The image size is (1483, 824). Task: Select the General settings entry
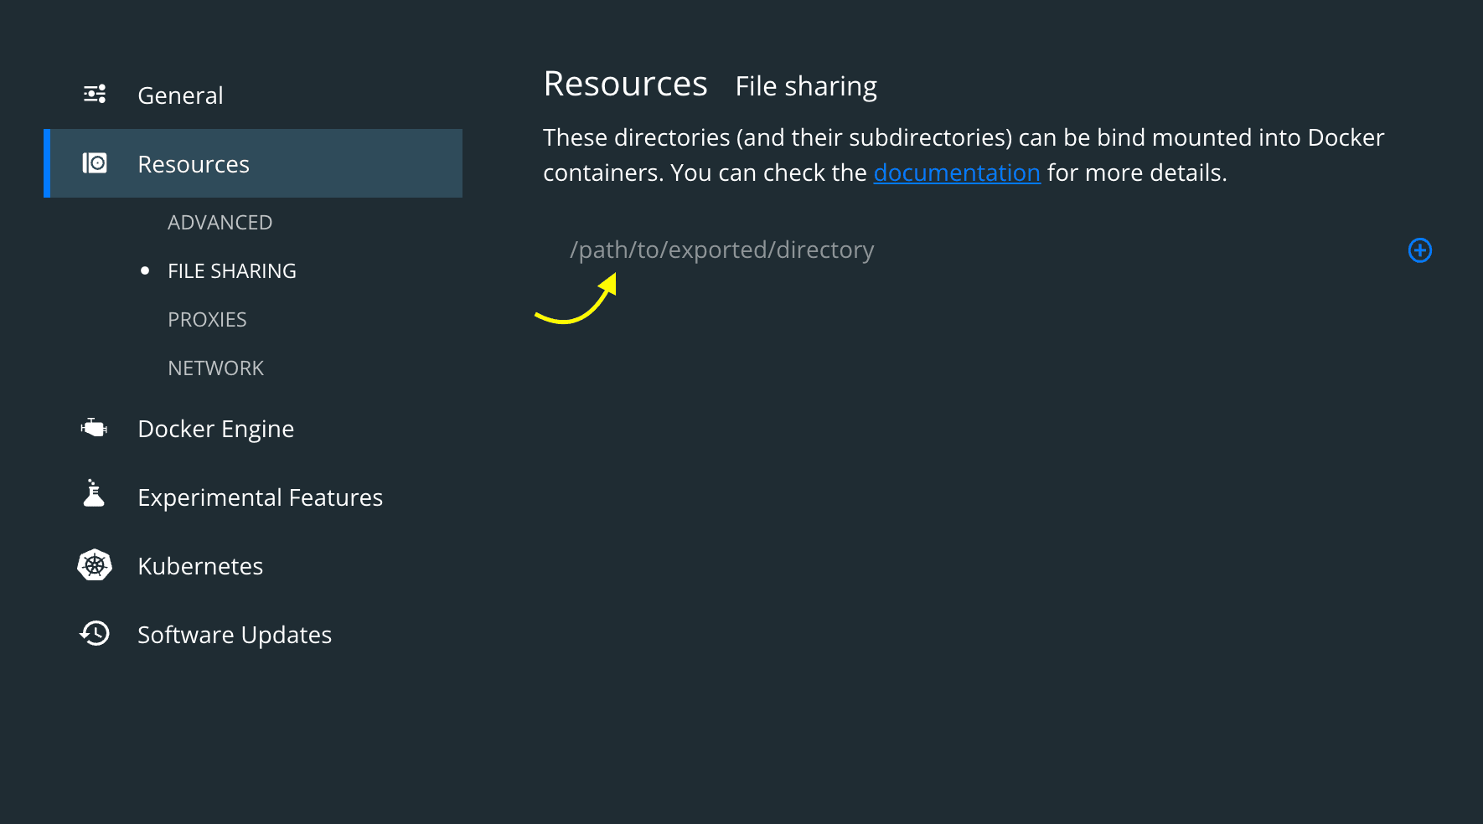point(180,95)
